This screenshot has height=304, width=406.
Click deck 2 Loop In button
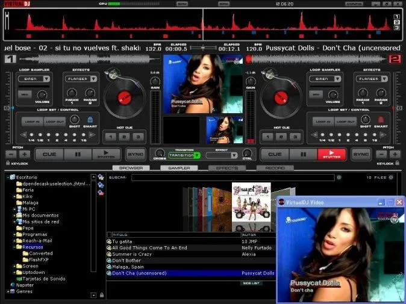323,122
